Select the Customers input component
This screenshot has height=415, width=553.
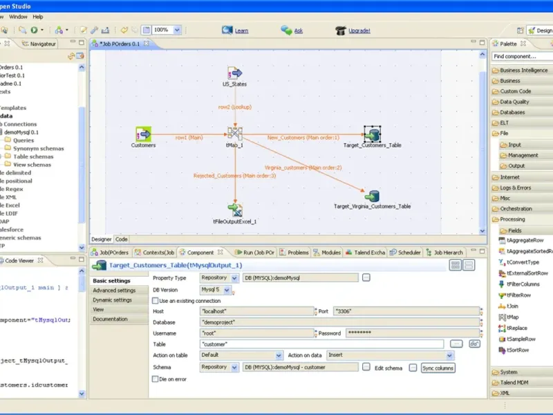click(x=144, y=134)
